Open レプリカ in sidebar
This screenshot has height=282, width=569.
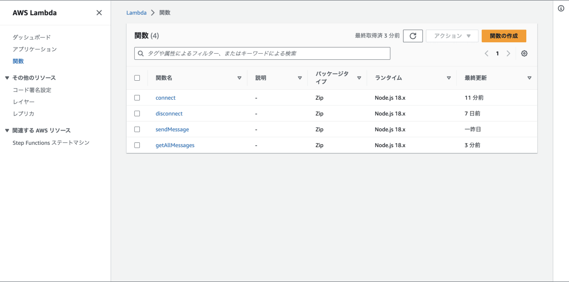pyautogui.click(x=24, y=114)
